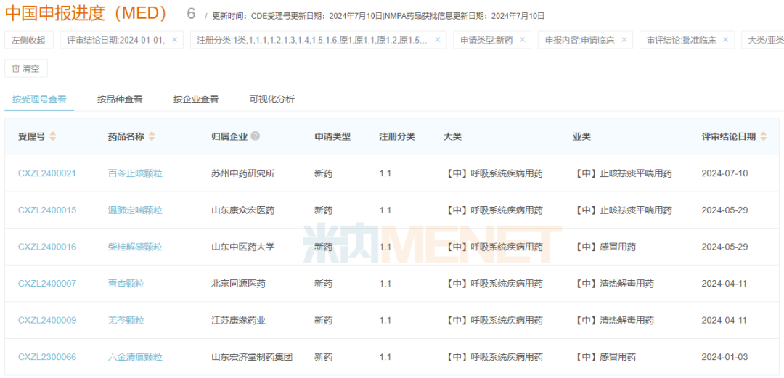This screenshot has width=784, height=378.
Task: Select company cell 山东宏济堂制药集团
Action: [x=252, y=357]
